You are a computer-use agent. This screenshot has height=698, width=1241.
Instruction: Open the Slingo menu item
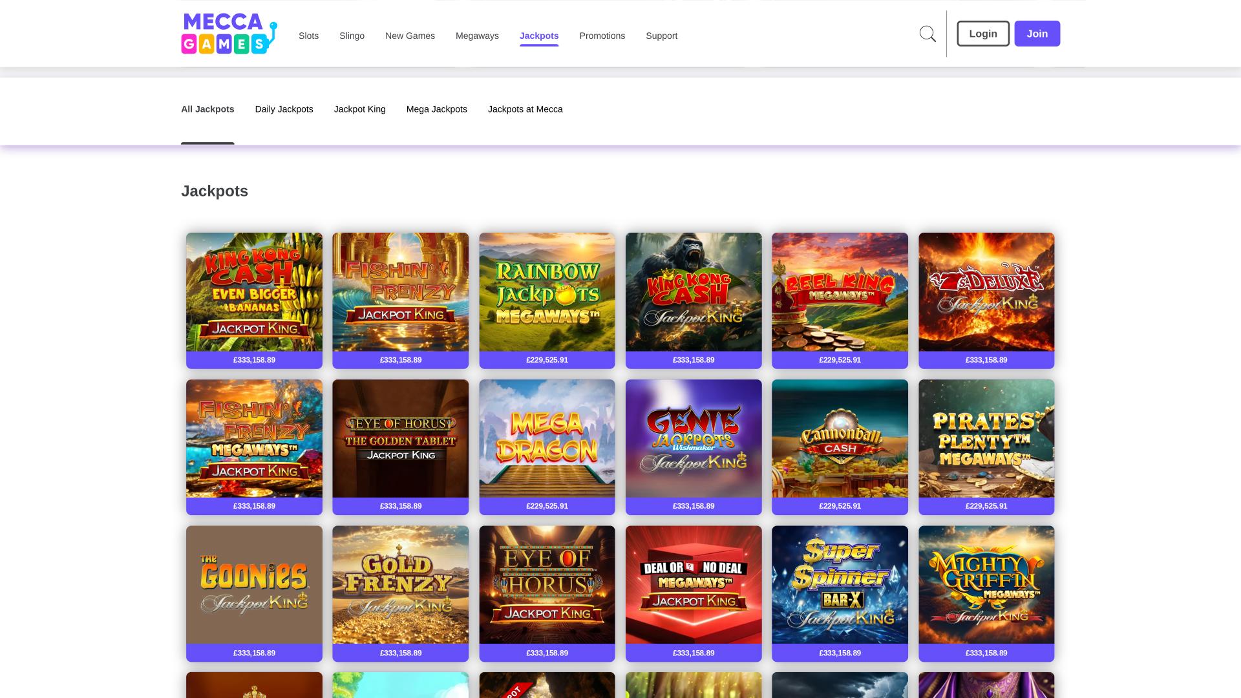pos(352,36)
